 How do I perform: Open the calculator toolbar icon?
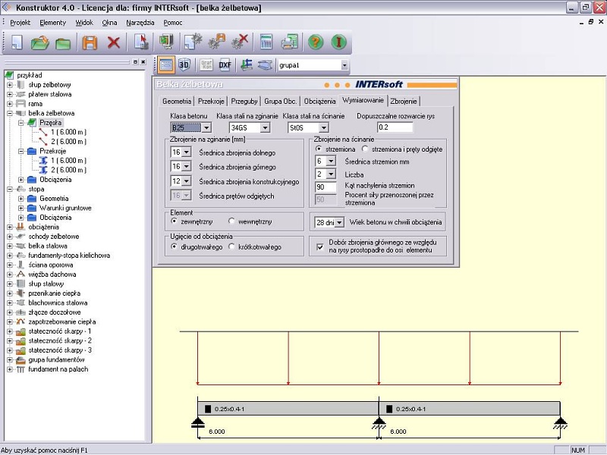[266, 42]
